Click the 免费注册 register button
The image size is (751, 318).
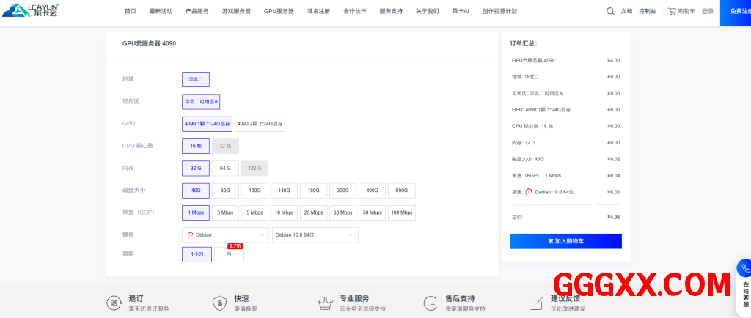tap(736, 12)
